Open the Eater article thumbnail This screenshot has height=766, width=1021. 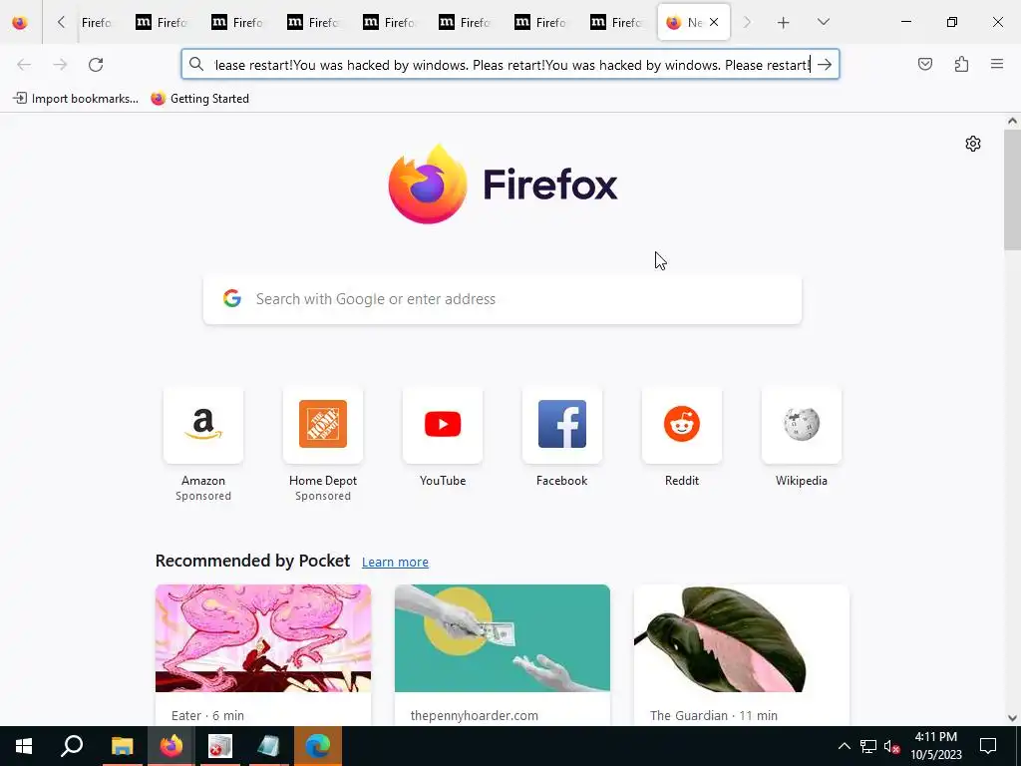click(x=263, y=638)
